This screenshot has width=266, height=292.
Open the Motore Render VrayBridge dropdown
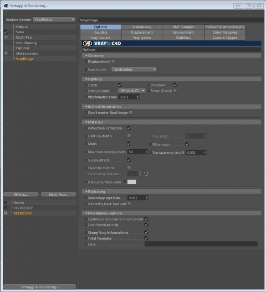click(54, 19)
